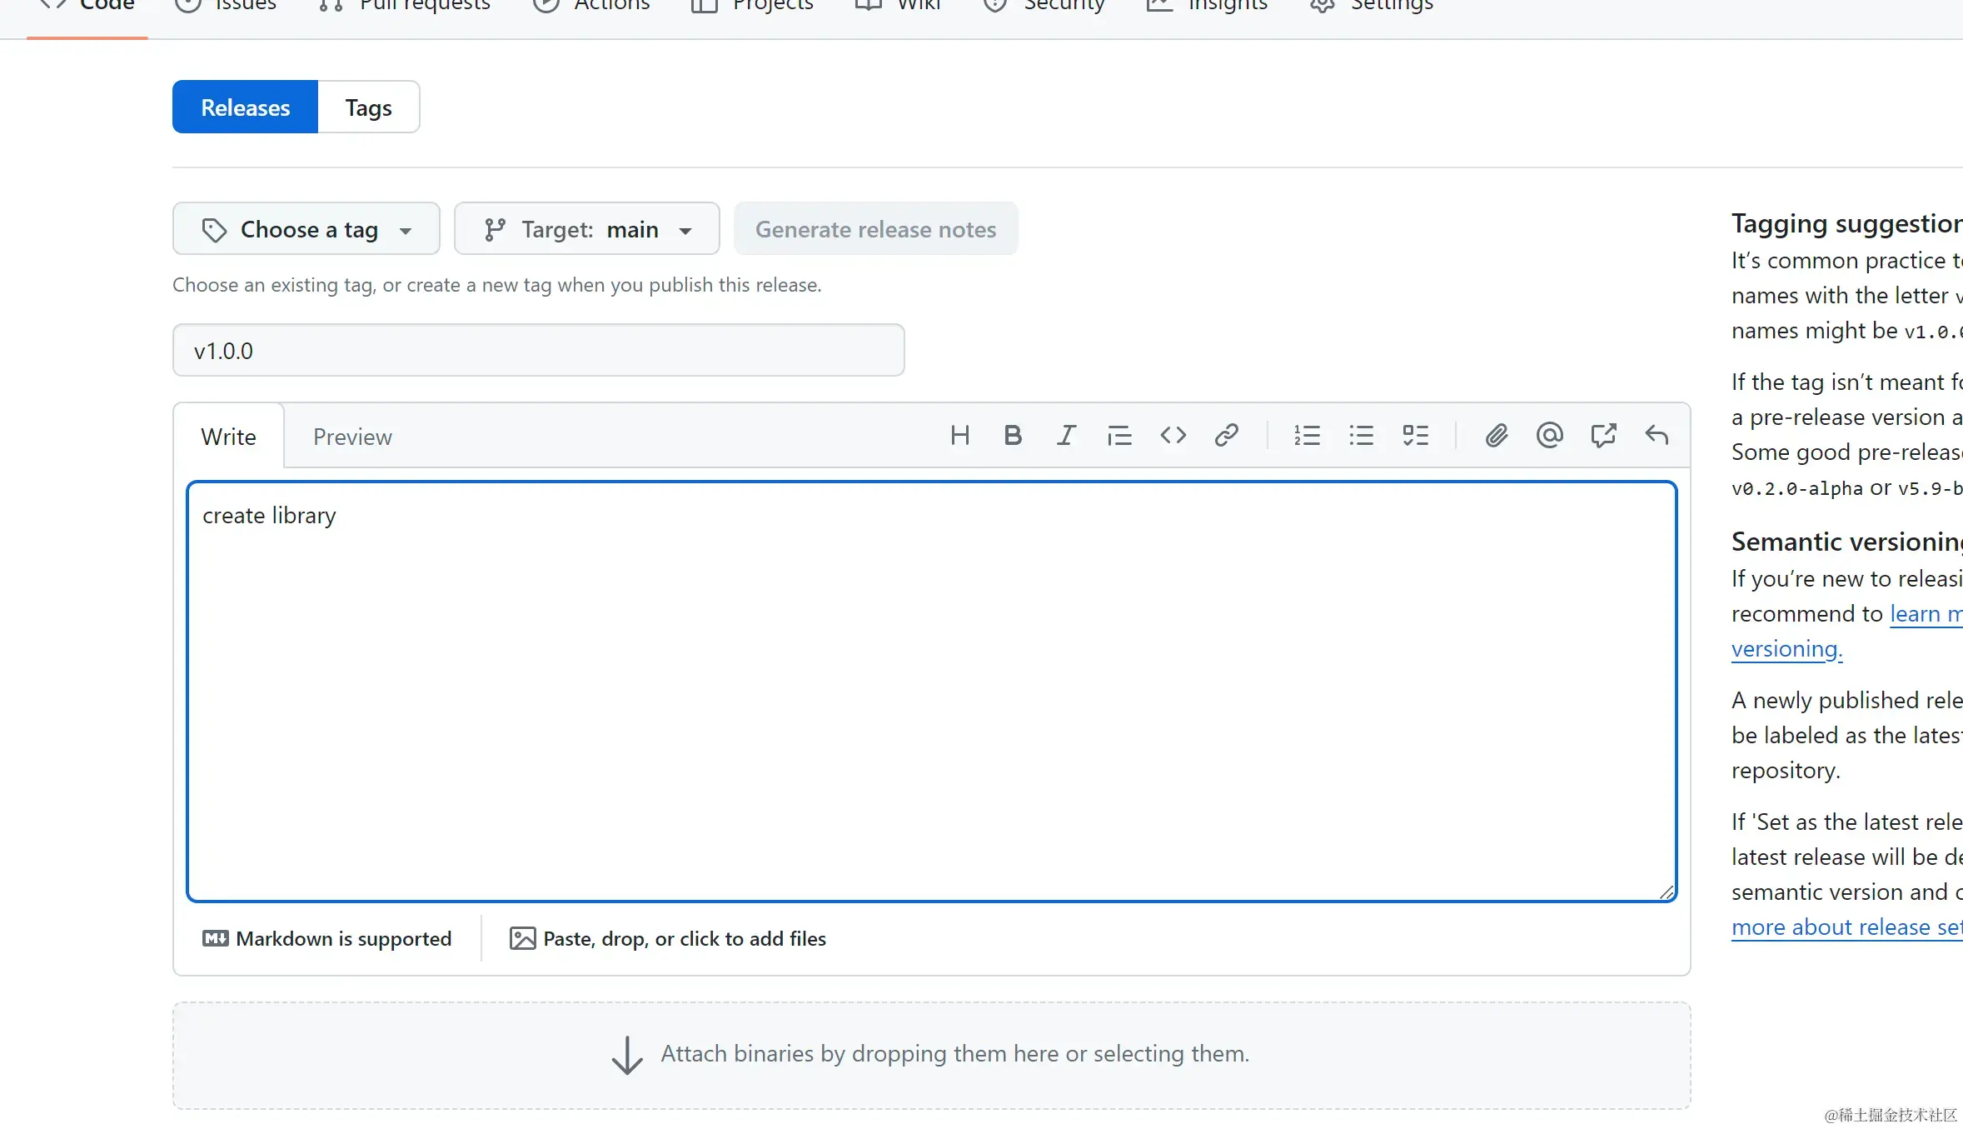
Task: Click the attach binaries drop area
Action: point(930,1055)
